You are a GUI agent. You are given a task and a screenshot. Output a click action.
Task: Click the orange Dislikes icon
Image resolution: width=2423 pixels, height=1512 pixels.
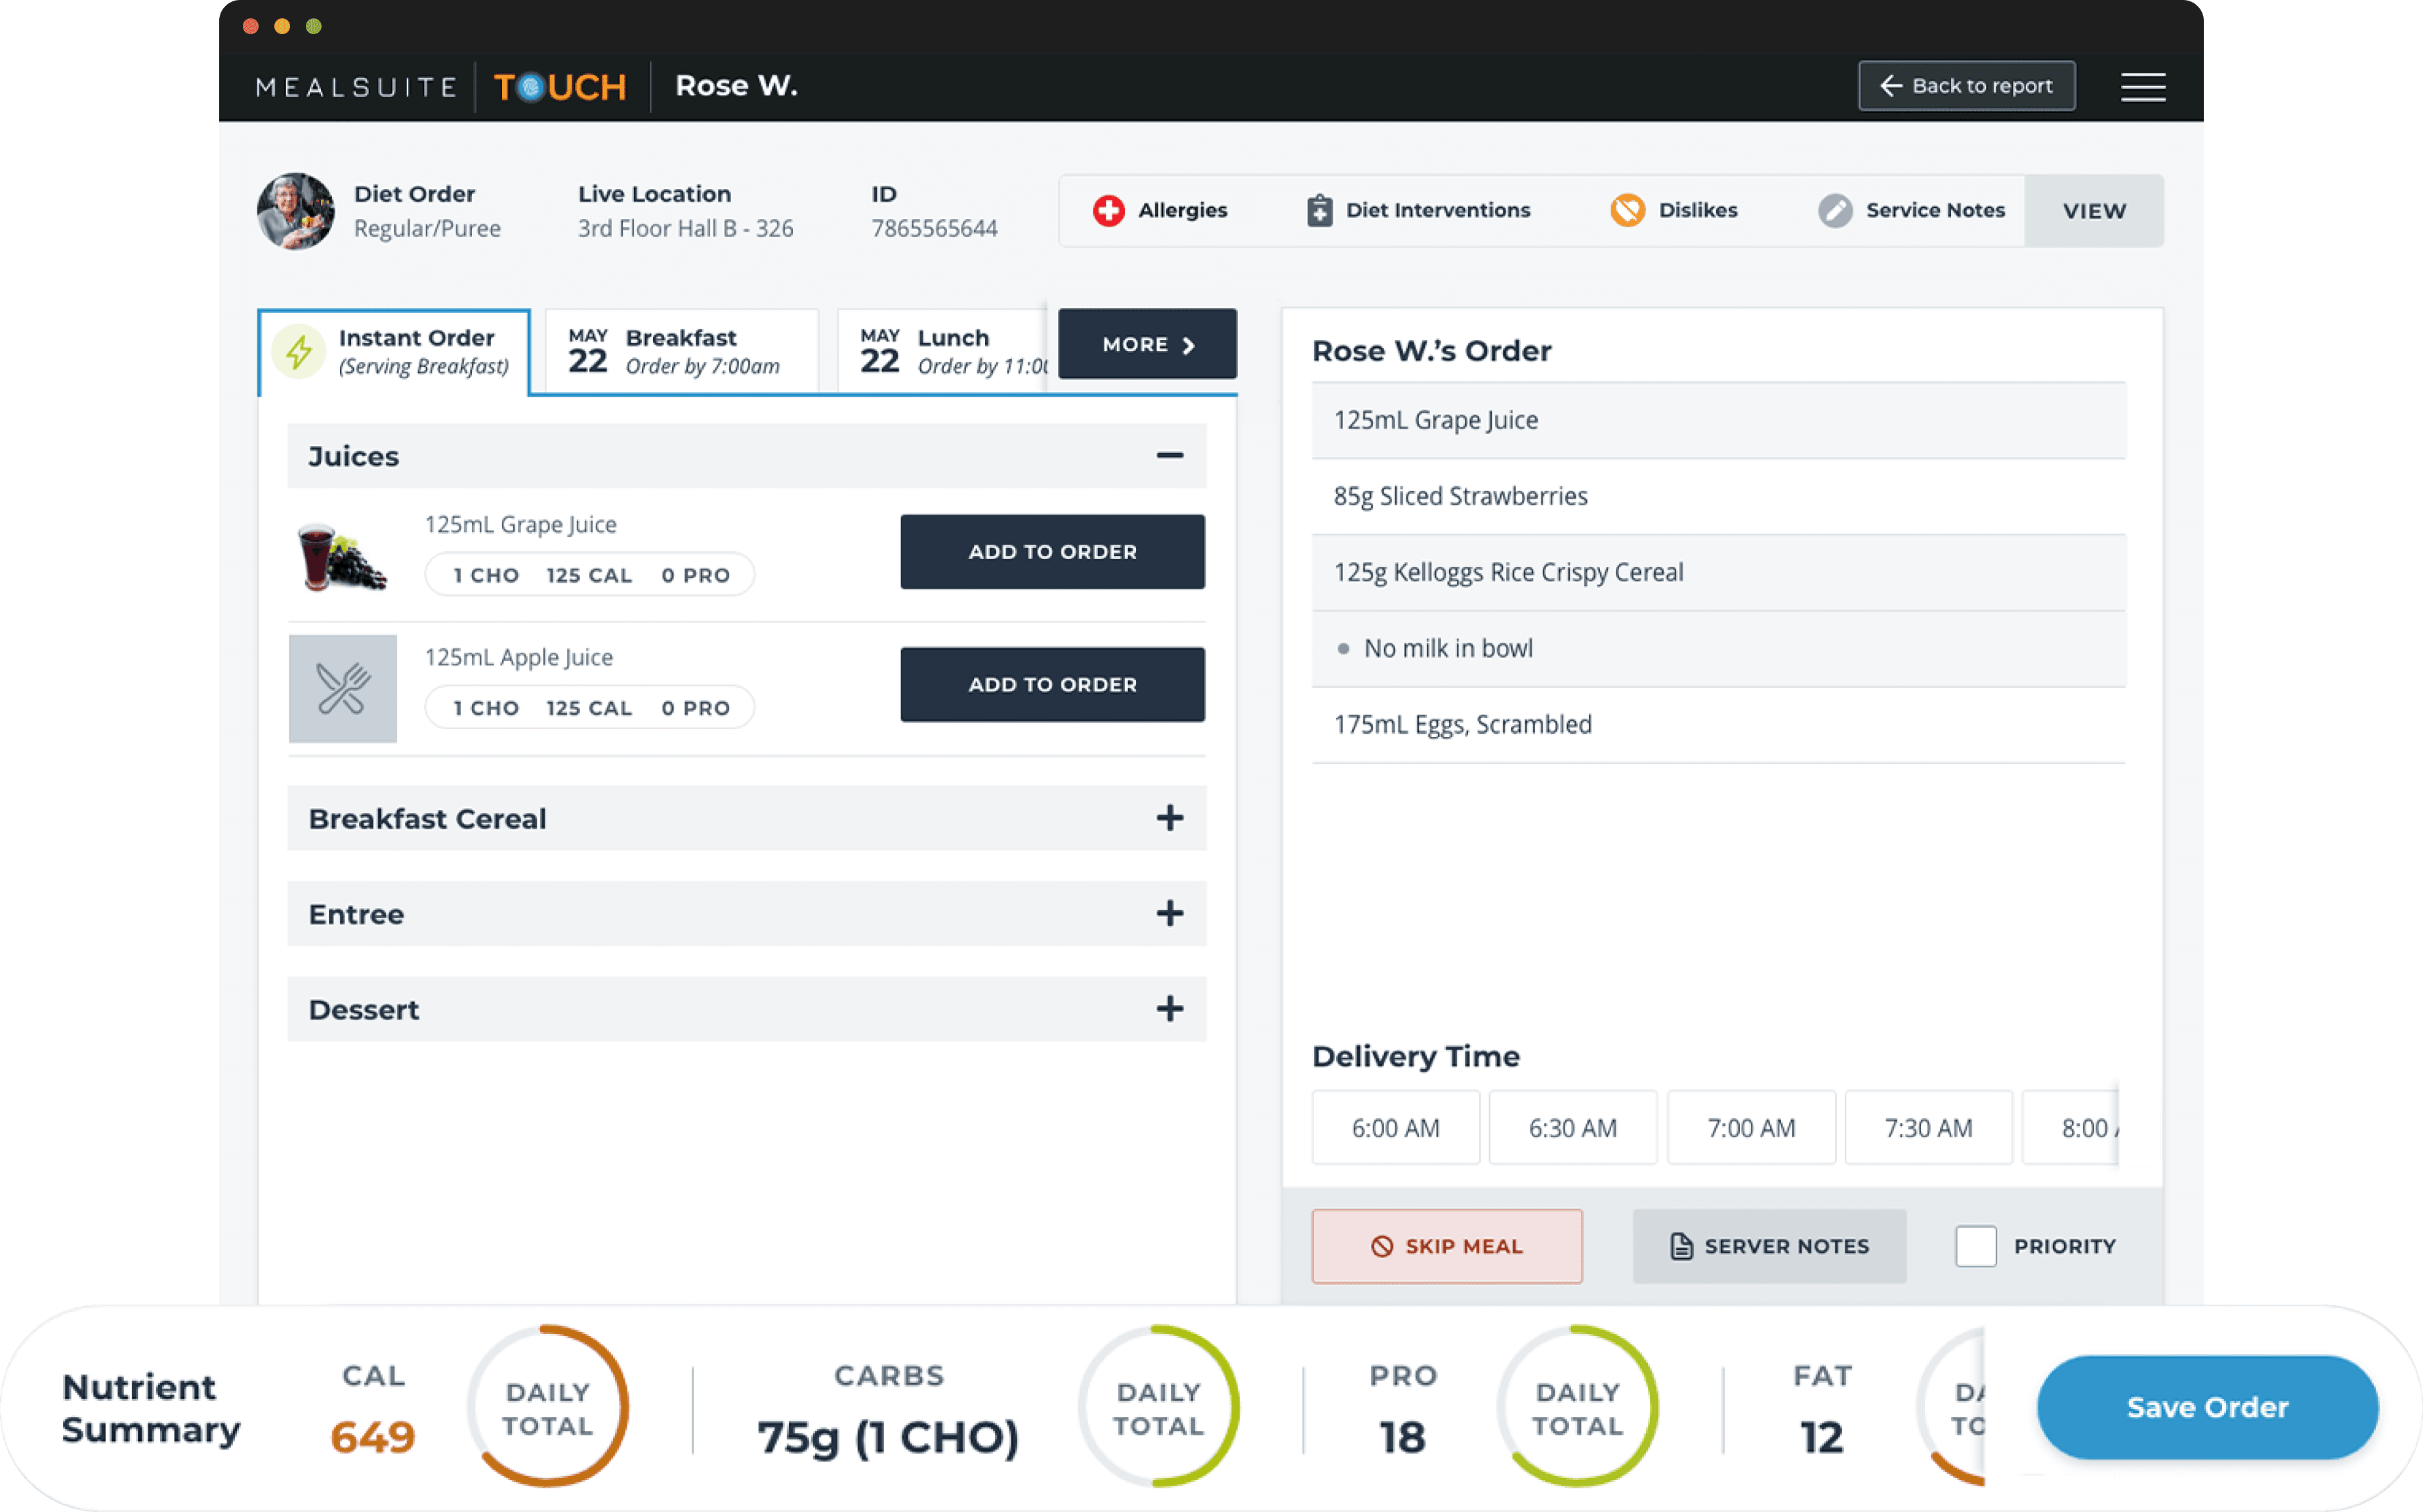pyautogui.click(x=1627, y=210)
